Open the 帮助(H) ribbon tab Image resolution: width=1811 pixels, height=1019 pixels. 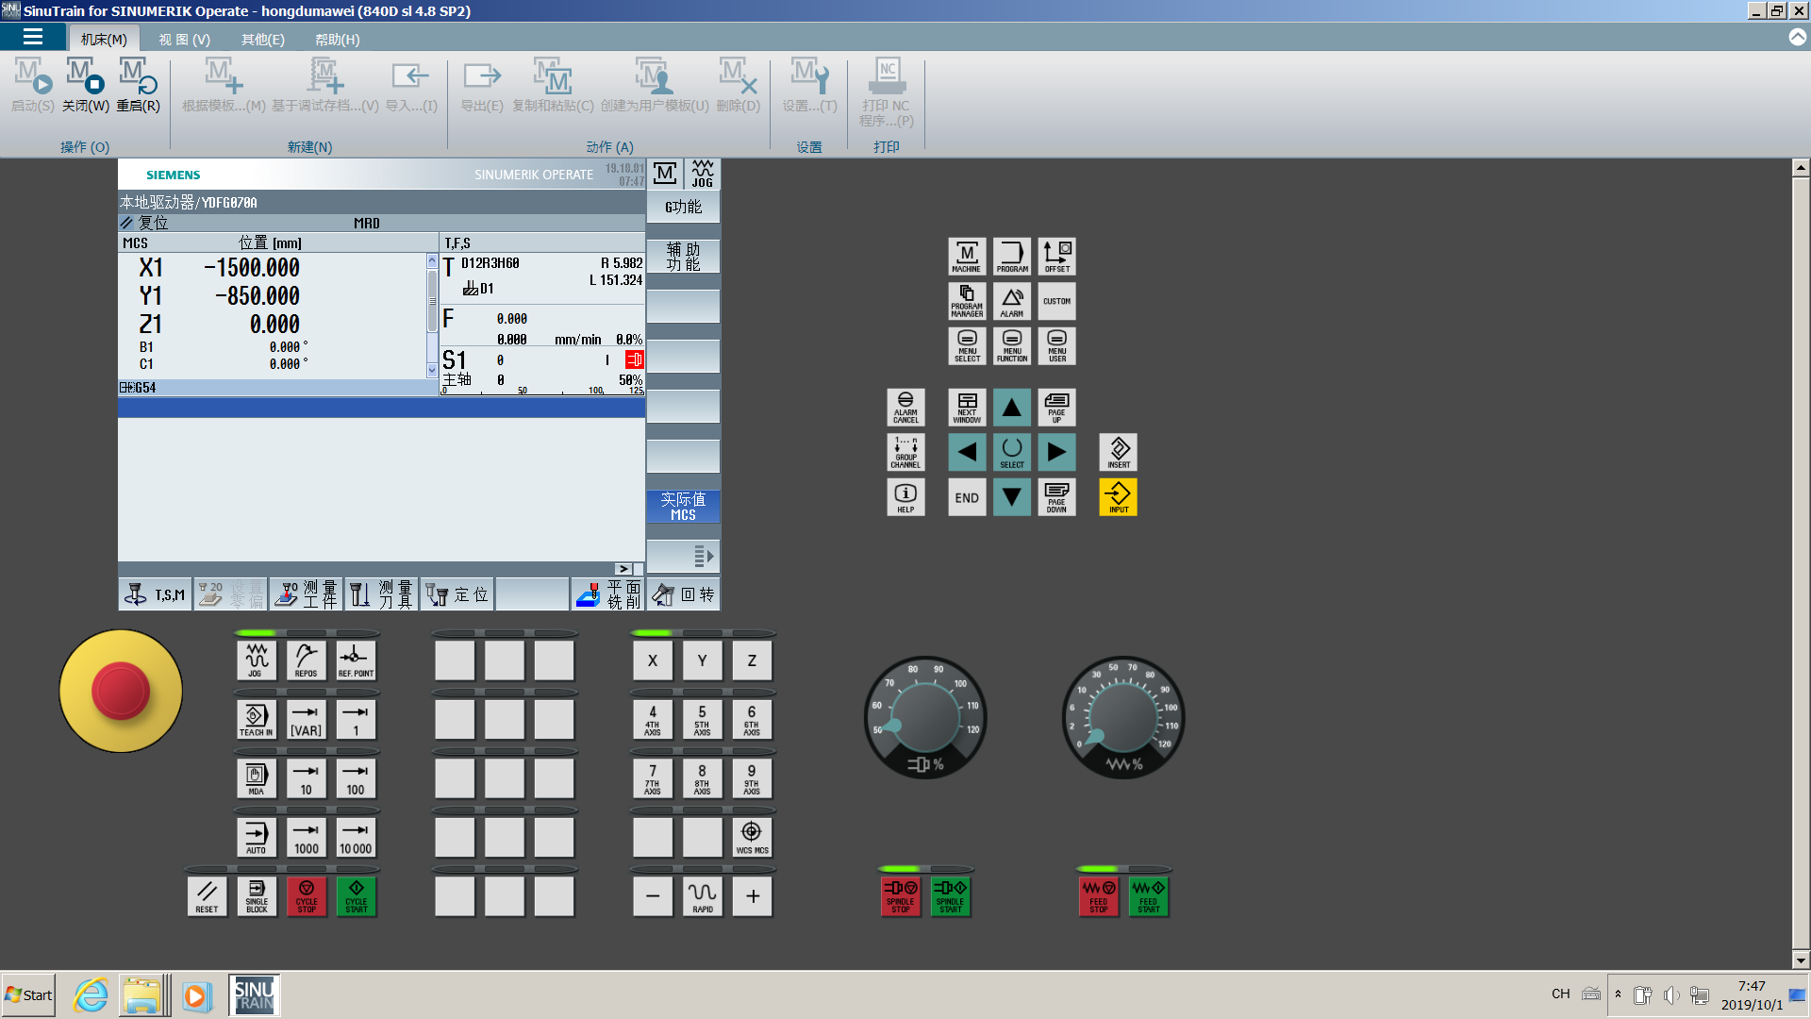337,40
